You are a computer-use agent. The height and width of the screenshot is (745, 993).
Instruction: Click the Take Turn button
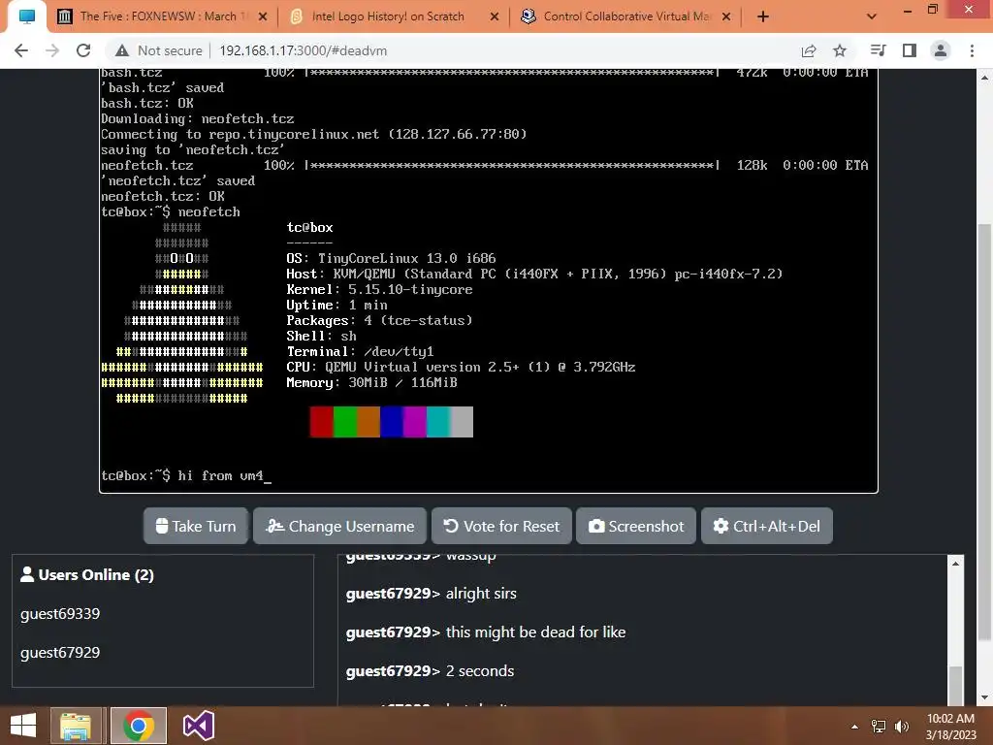point(196,526)
